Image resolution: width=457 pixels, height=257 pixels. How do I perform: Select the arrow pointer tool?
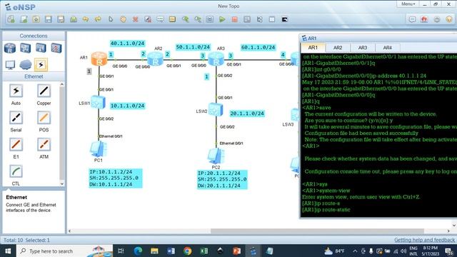tap(111, 19)
